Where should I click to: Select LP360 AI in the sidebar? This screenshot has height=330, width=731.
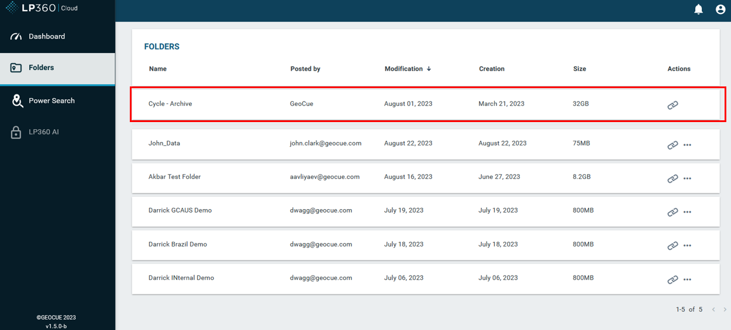click(57, 132)
